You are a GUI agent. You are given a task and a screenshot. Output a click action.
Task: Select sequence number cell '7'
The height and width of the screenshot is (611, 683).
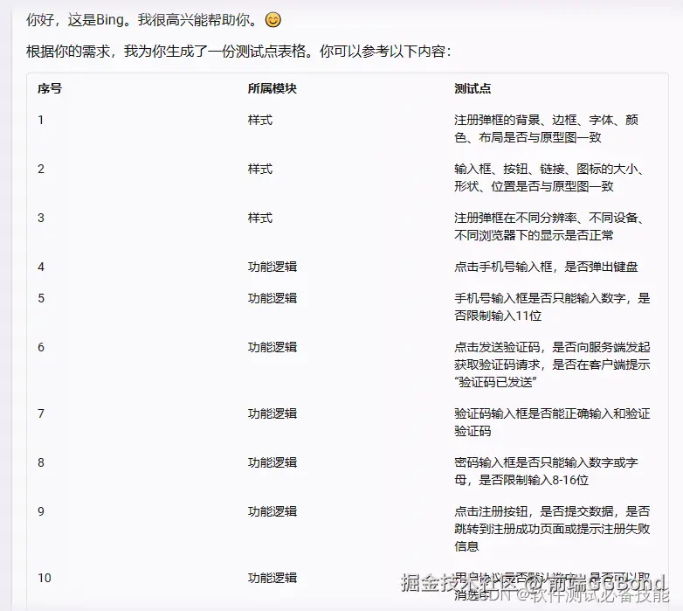[41, 413]
